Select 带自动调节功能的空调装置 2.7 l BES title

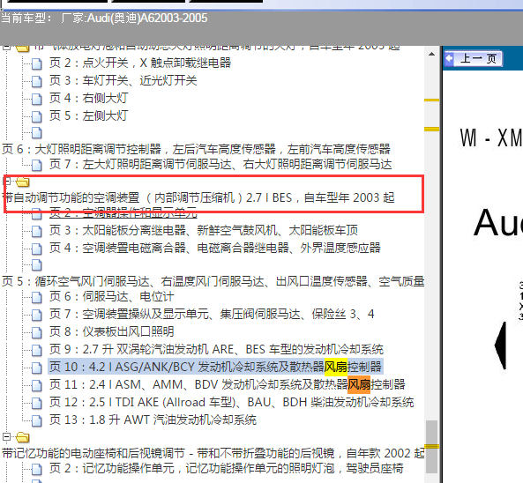(198, 197)
